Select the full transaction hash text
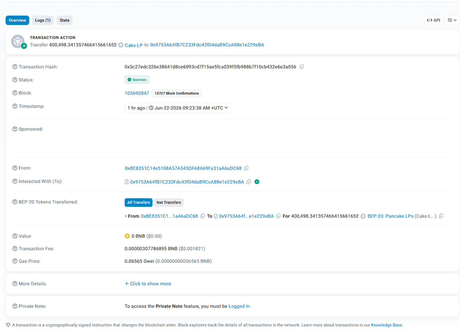The width and height of the screenshot is (460, 332). [x=210, y=67]
